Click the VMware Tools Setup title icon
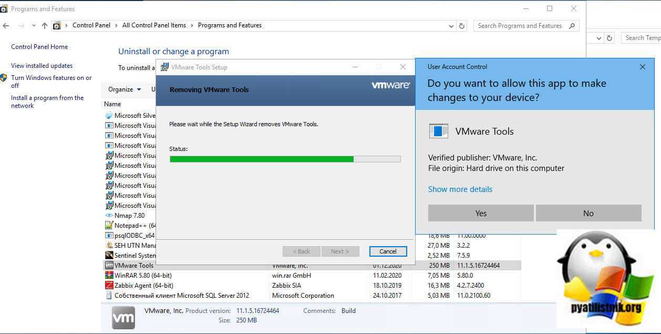 [x=164, y=67]
